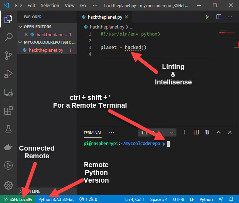
Task: Open notifications bell in status bar
Action: pyautogui.click(x=231, y=199)
